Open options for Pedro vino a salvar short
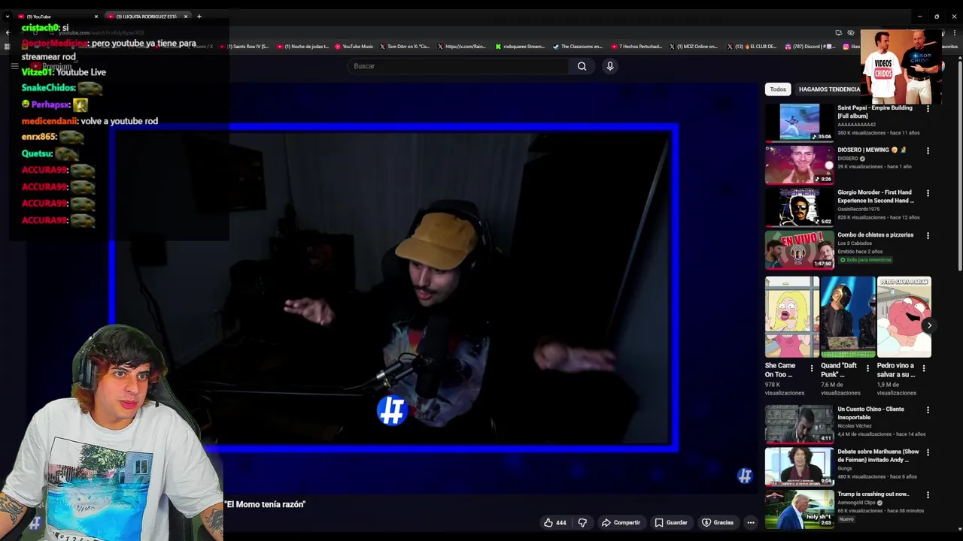Screen dimensions: 963x541 coord(924,368)
